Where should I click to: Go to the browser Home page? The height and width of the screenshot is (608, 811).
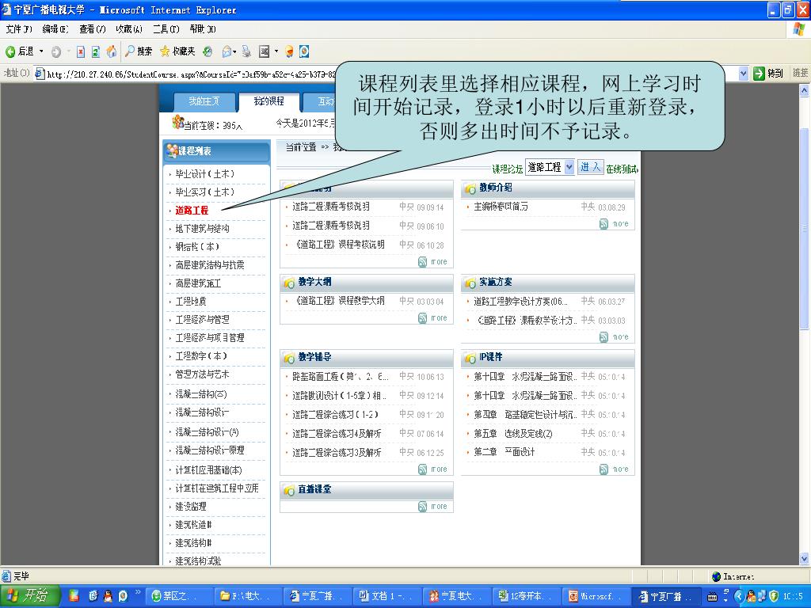point(112,51)
